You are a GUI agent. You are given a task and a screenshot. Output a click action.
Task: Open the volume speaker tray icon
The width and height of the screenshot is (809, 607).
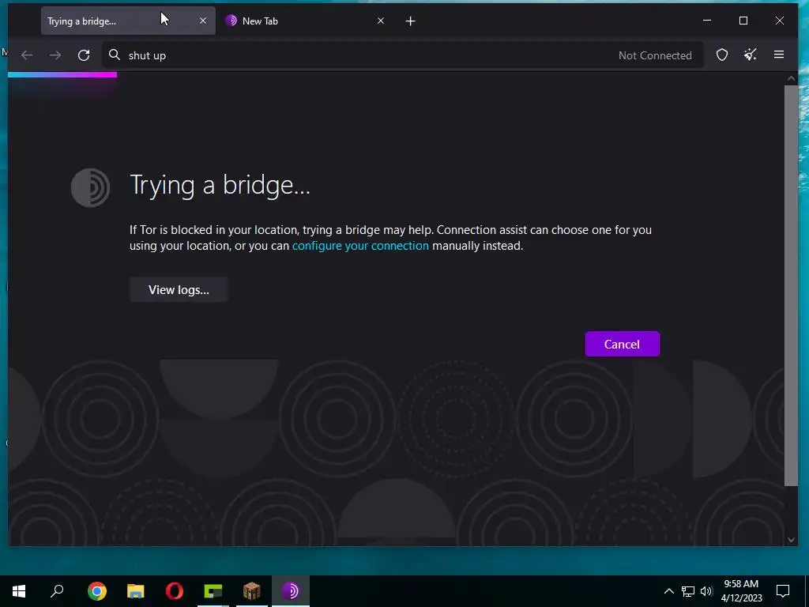pos(706,591)
